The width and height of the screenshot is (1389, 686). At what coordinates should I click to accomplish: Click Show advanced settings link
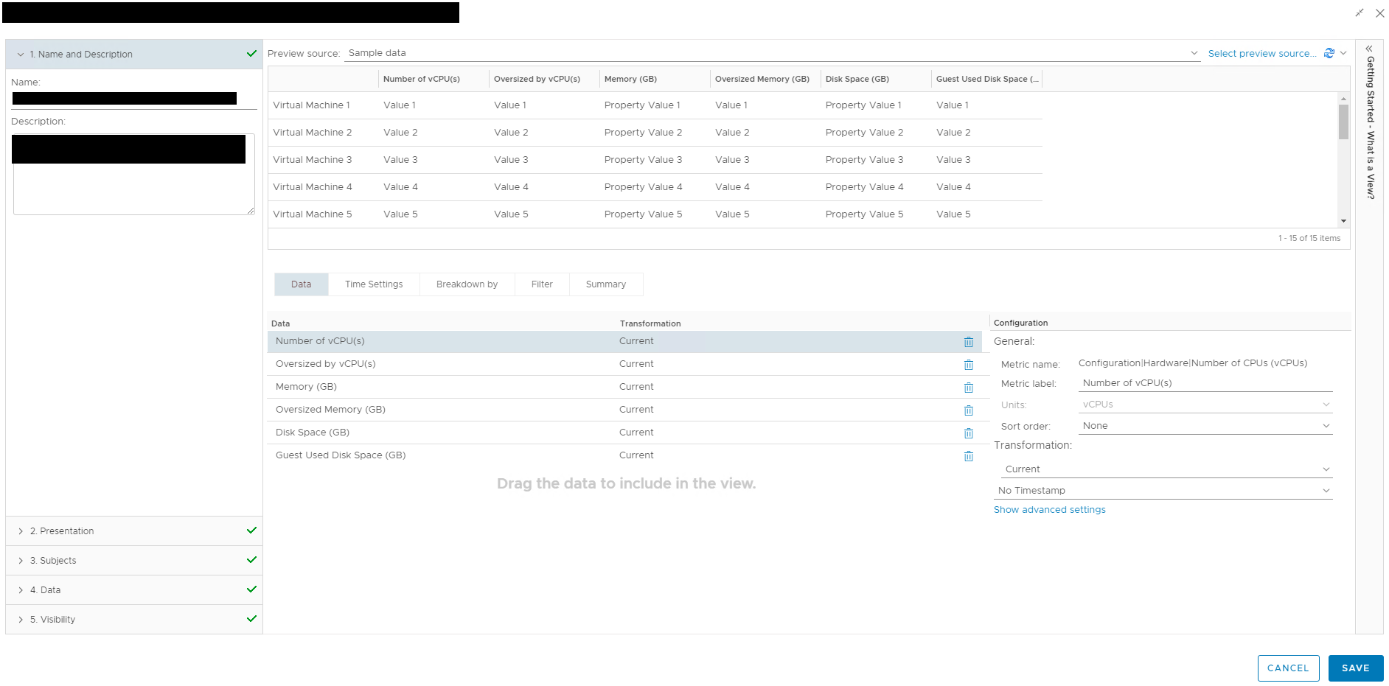pos(1049,510)
